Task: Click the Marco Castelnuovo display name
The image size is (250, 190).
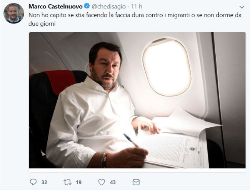Action: click(55, 7)
